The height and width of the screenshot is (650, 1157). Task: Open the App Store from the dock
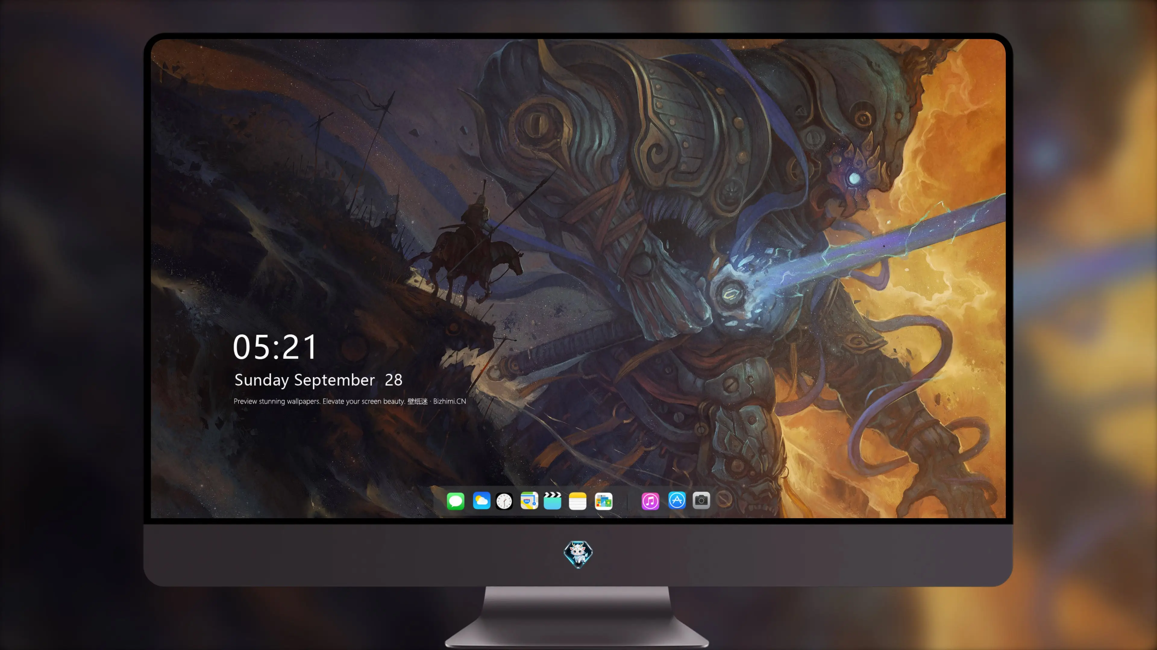pyautogui.click(x=677, y=500)
